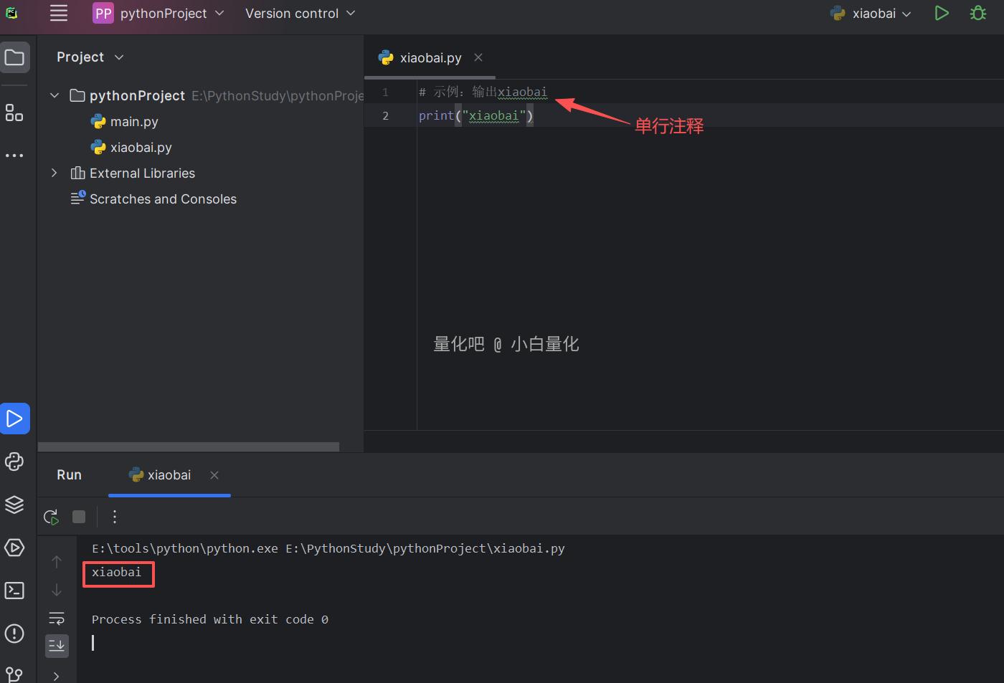
Task: Open the Python Console tool window
Action: tap(14, 462)
